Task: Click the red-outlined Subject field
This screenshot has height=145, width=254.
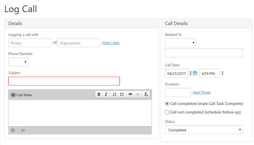Action: click(x=64, y=81)
